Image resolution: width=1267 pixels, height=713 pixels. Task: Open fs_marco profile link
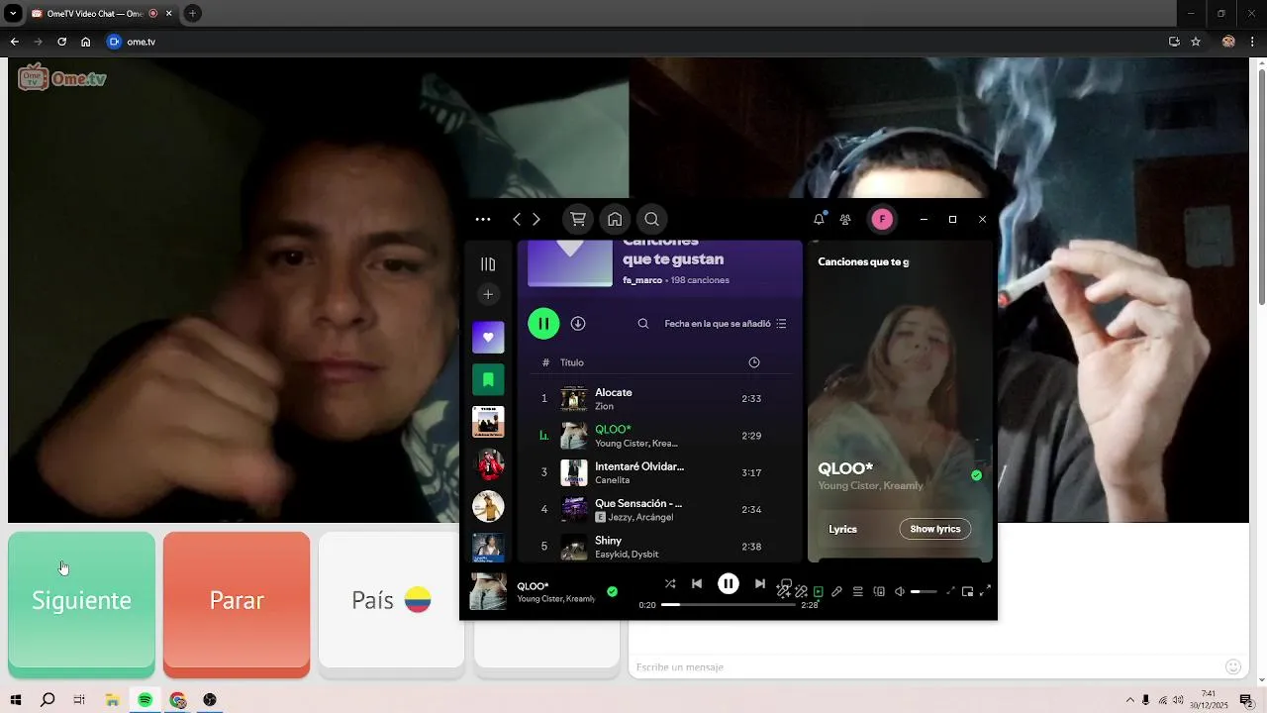pyautogui.click(x=642, y=280)
